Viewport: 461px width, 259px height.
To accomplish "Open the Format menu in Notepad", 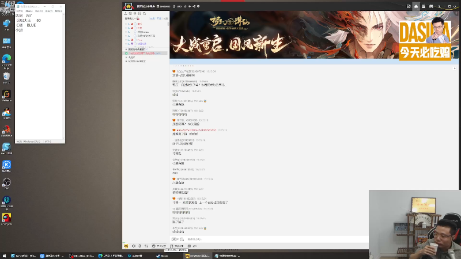I will click(x=39, y=11).
